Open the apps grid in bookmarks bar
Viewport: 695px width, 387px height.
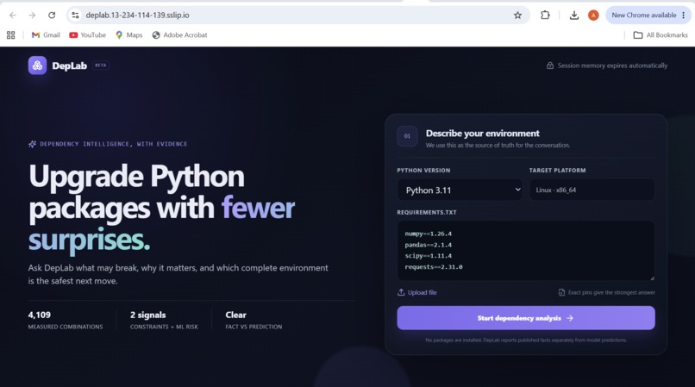11,35
